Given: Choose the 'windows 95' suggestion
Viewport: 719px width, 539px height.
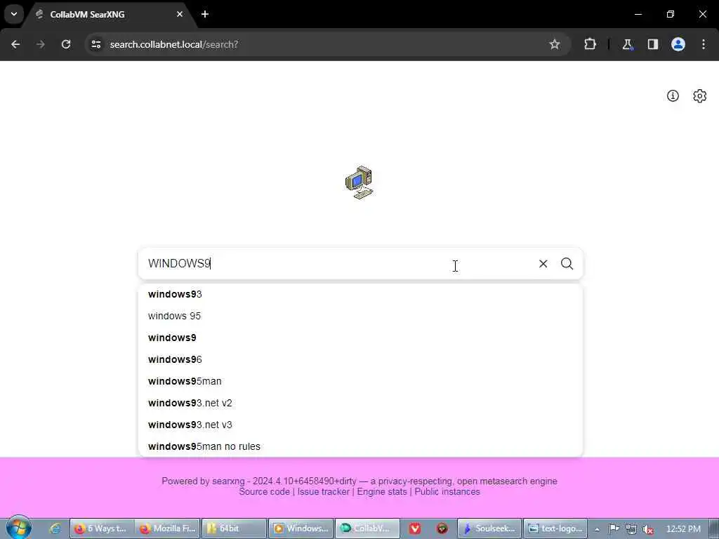Looking at the screenshot, I should pyautogui.click(x=360, y=316).
